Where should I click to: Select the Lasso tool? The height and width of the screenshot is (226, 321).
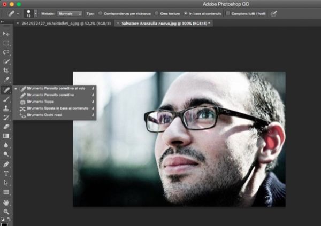point(6,52)
